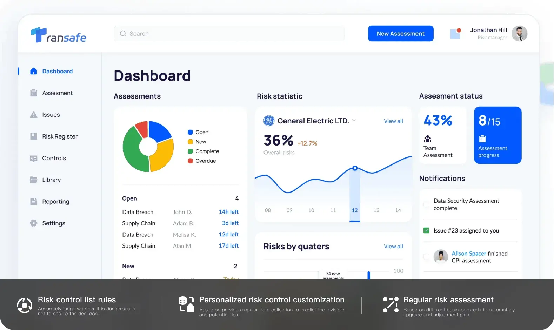Select the Risk Register bookmark icon
Screen dimensions: 554x330
coord(34,136)
